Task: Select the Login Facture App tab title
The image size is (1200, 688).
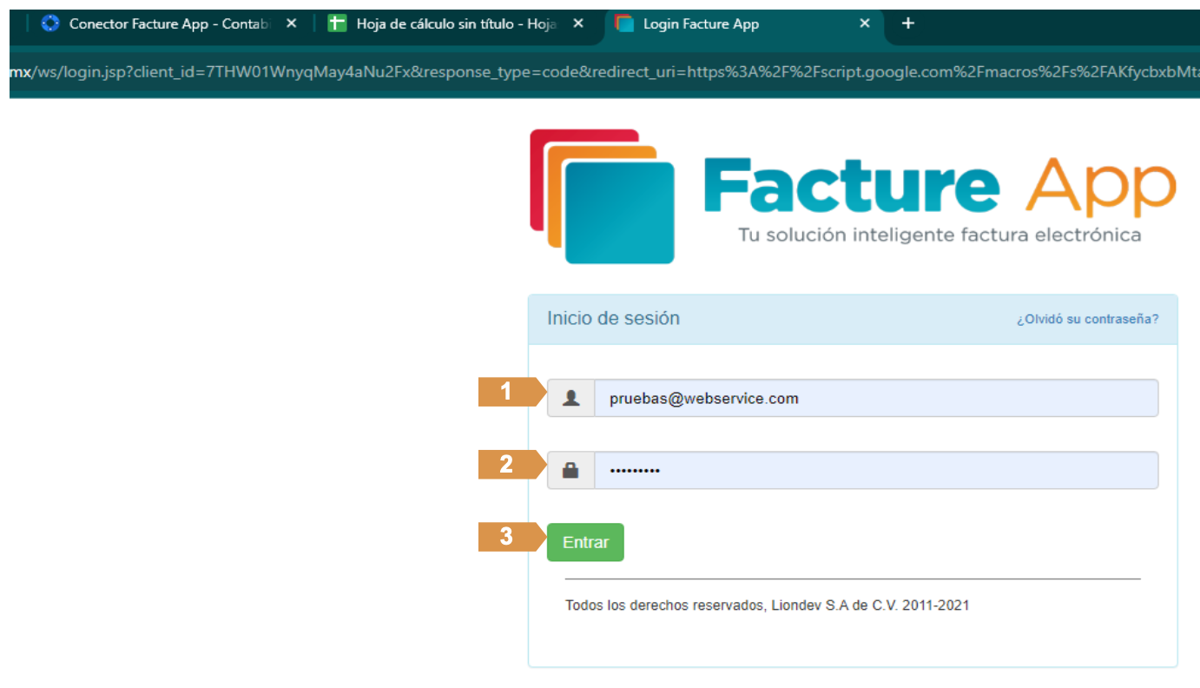Action: (701, 24)
